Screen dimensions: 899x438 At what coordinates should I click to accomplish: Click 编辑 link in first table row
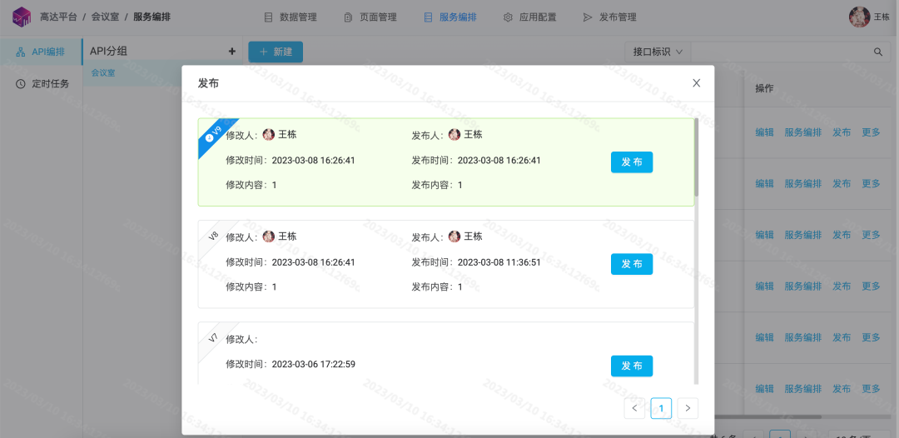(764, 132)
